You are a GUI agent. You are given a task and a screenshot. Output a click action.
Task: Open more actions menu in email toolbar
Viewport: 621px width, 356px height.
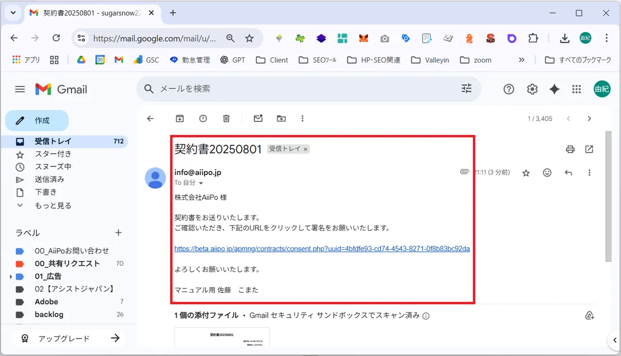[x=303, y=118]
